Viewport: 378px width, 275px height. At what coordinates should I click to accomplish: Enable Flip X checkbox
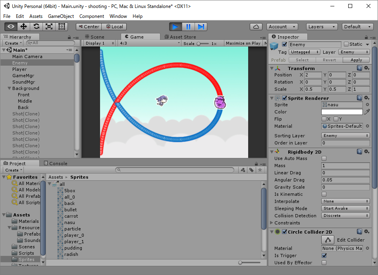pos(324,119)
